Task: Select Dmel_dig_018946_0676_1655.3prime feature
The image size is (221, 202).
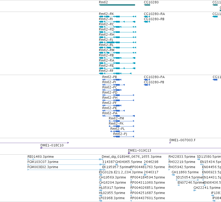Action: tap(132, 157)
